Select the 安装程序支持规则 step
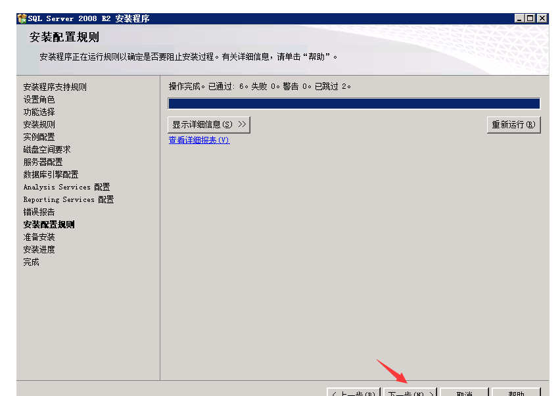560x396 pixels. [55, 87]
